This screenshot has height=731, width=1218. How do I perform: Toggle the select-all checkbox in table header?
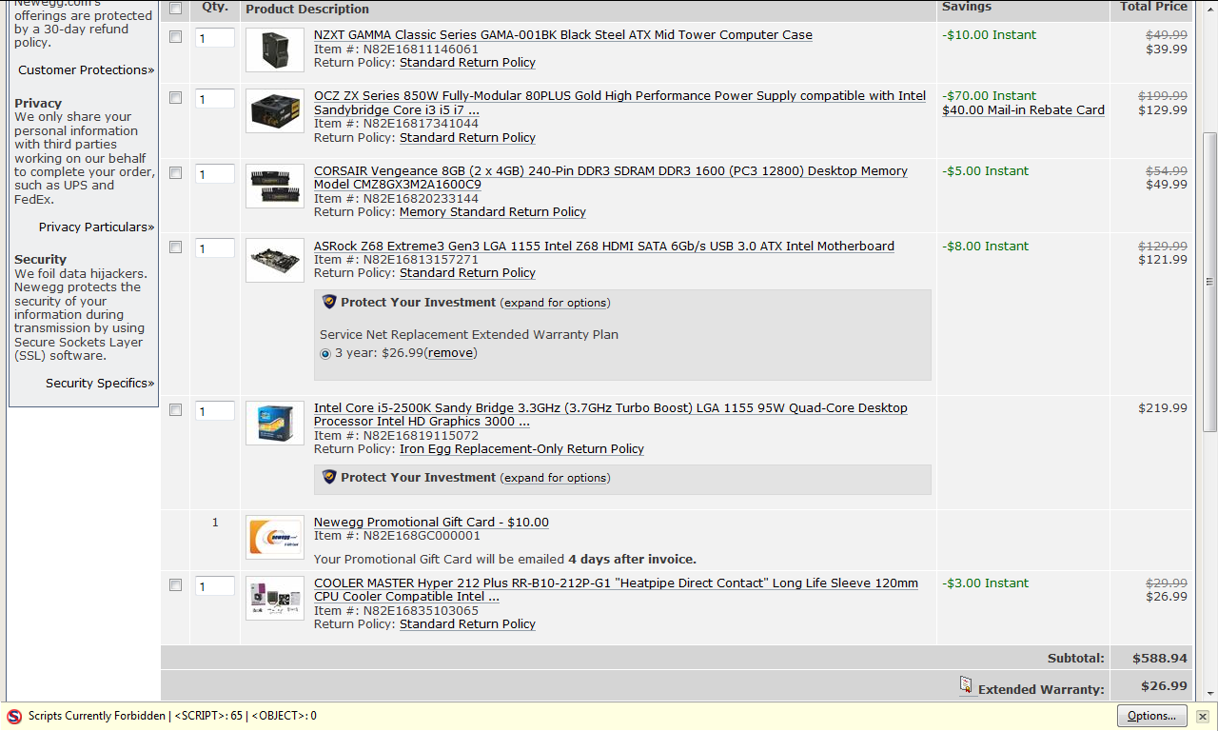pyautogui.click(x=175, y=9)
